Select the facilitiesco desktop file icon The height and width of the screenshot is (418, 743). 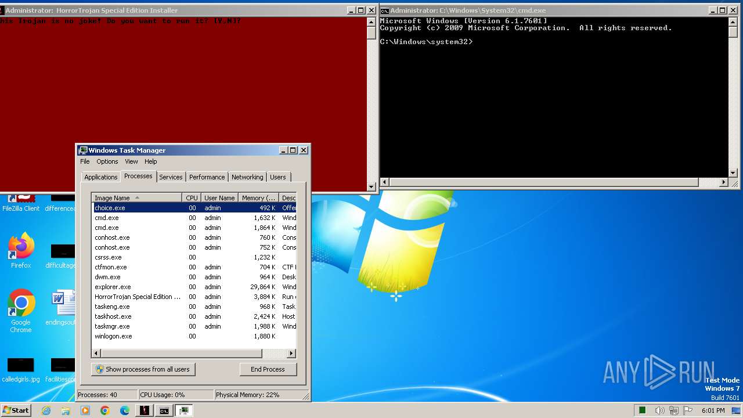tap(62, 370)
